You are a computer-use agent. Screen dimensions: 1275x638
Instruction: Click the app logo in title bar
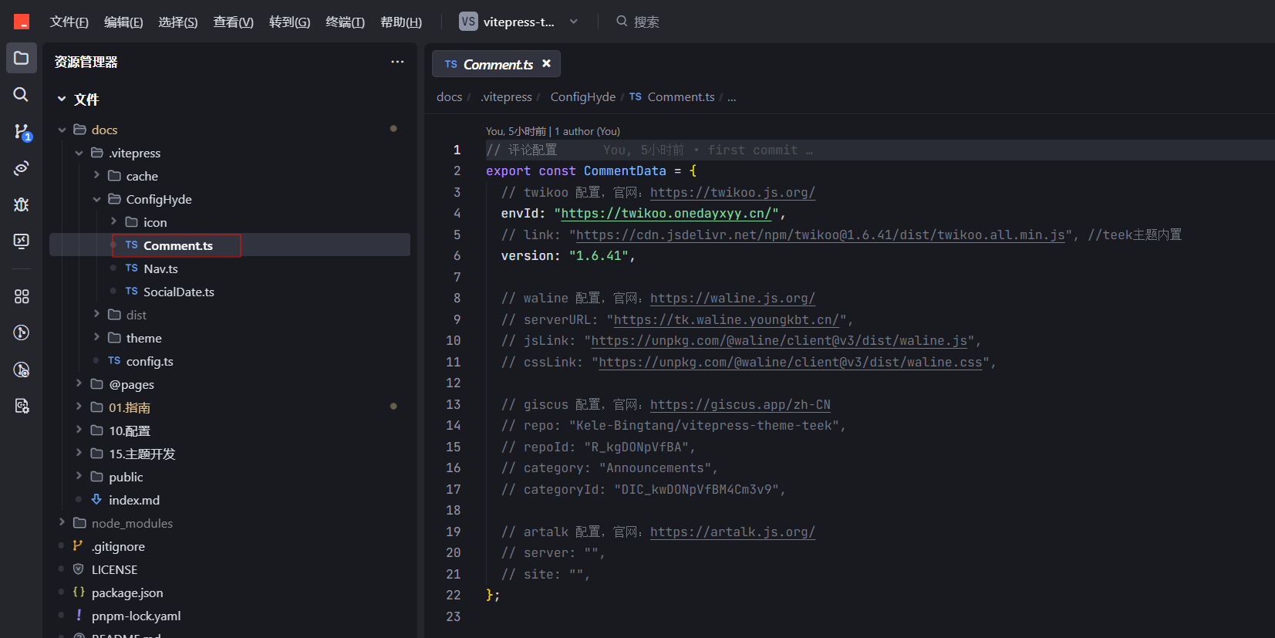pos(22,22)
